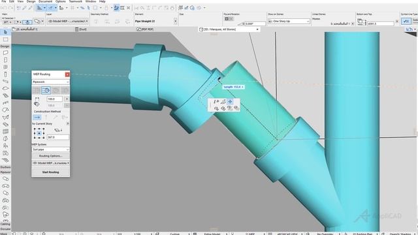Open the One Story Up dropdown
This screenshot has width=418, height=235.
pos(289,21)
